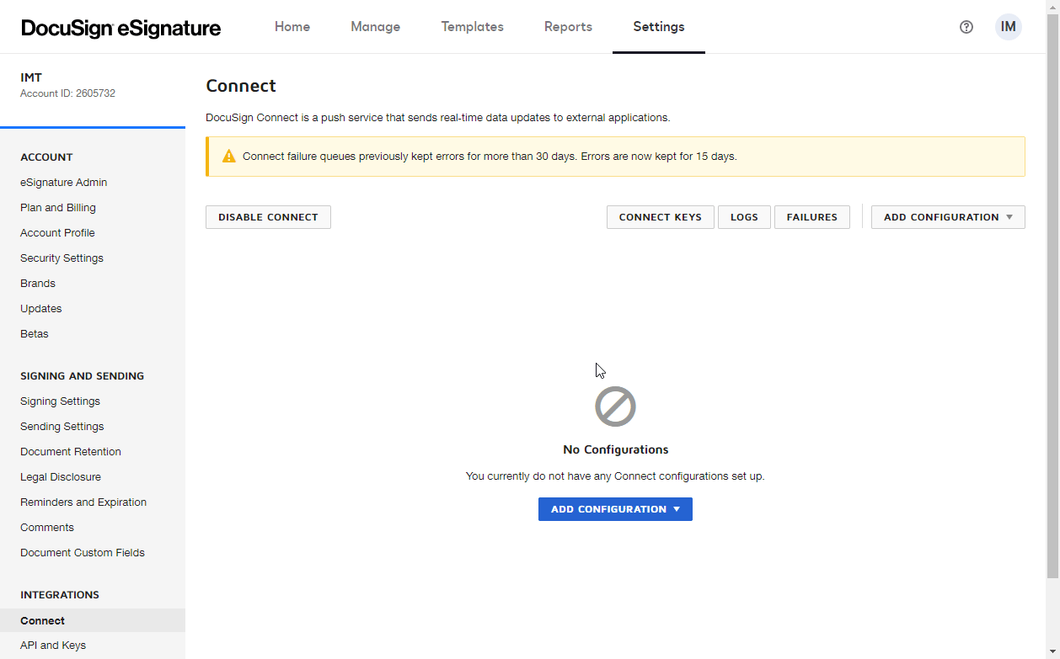Image resolution: width=1060 pixels, height=659 pixels.
Task: Open API and Keys
Action: click(x=53, y=646)
